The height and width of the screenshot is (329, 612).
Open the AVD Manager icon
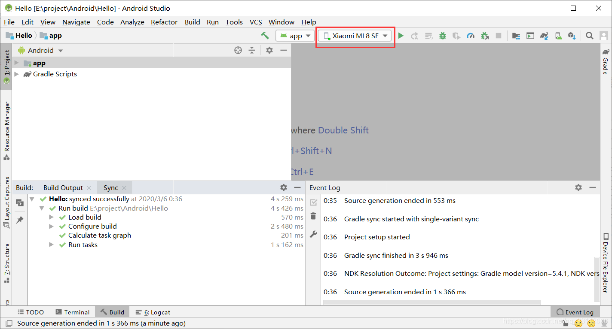558,36
